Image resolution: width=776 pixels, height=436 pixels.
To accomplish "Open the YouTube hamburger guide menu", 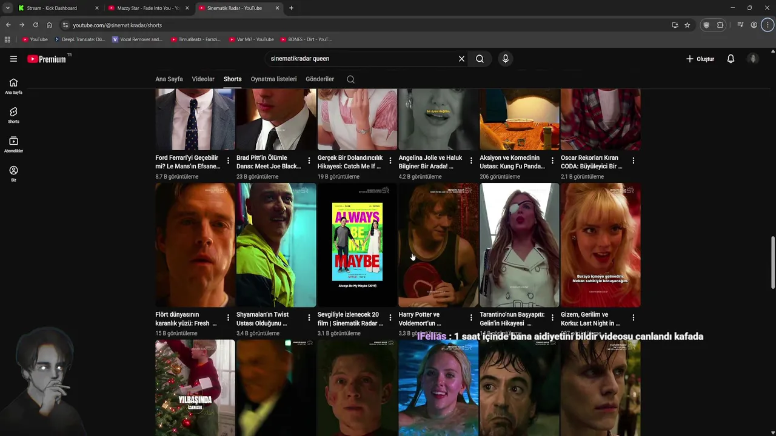I will tap(13, 59).
